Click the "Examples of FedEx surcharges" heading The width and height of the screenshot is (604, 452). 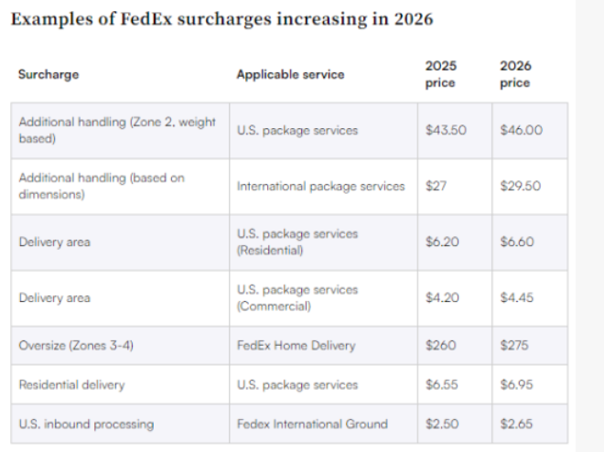[x=222, y=19]
